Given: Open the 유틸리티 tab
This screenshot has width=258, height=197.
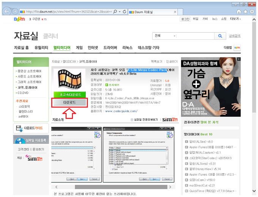Looking at the screenshot, I should pyautogui.click(x=41, y=48).
